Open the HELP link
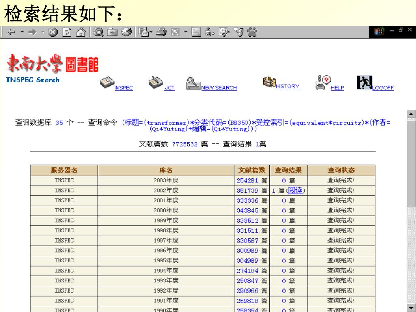This screenshot has width=416, height=312. 338,88
